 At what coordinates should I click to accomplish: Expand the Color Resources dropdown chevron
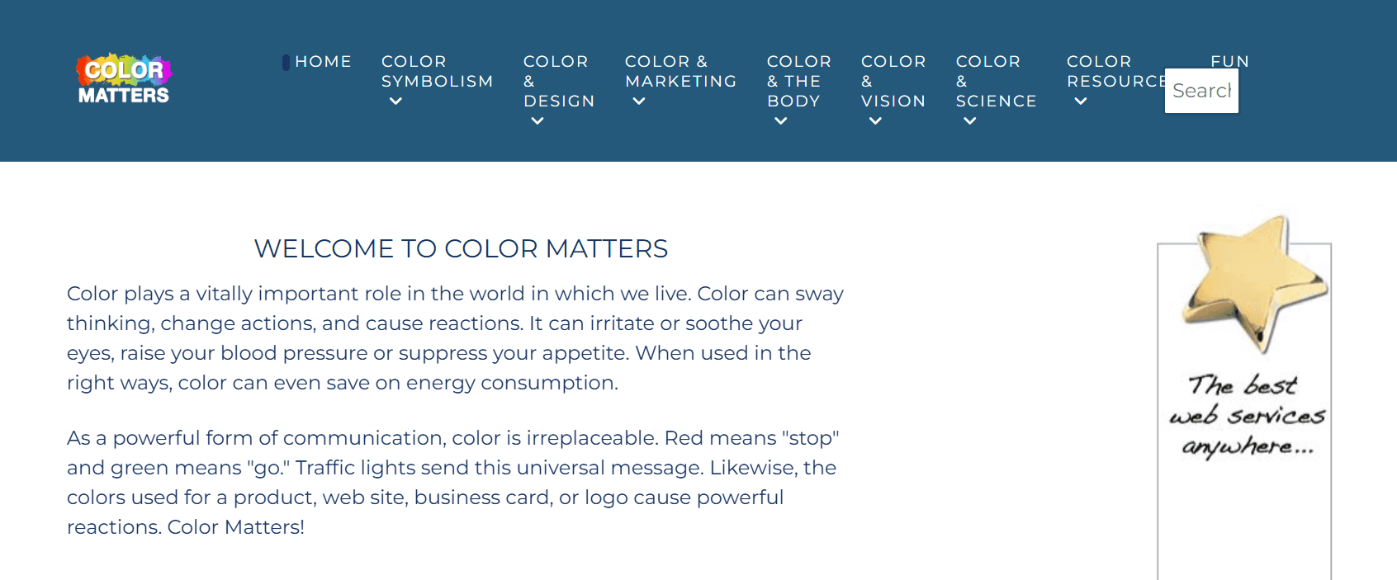(1080, 101)
